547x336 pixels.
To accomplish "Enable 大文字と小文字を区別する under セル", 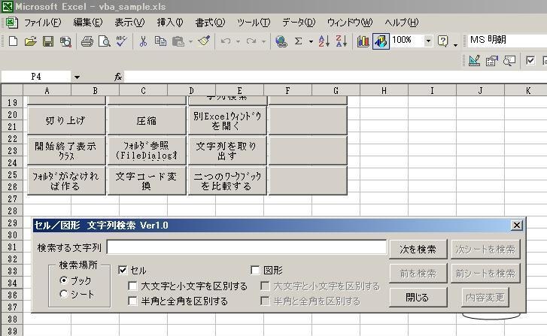I will 132,286.
